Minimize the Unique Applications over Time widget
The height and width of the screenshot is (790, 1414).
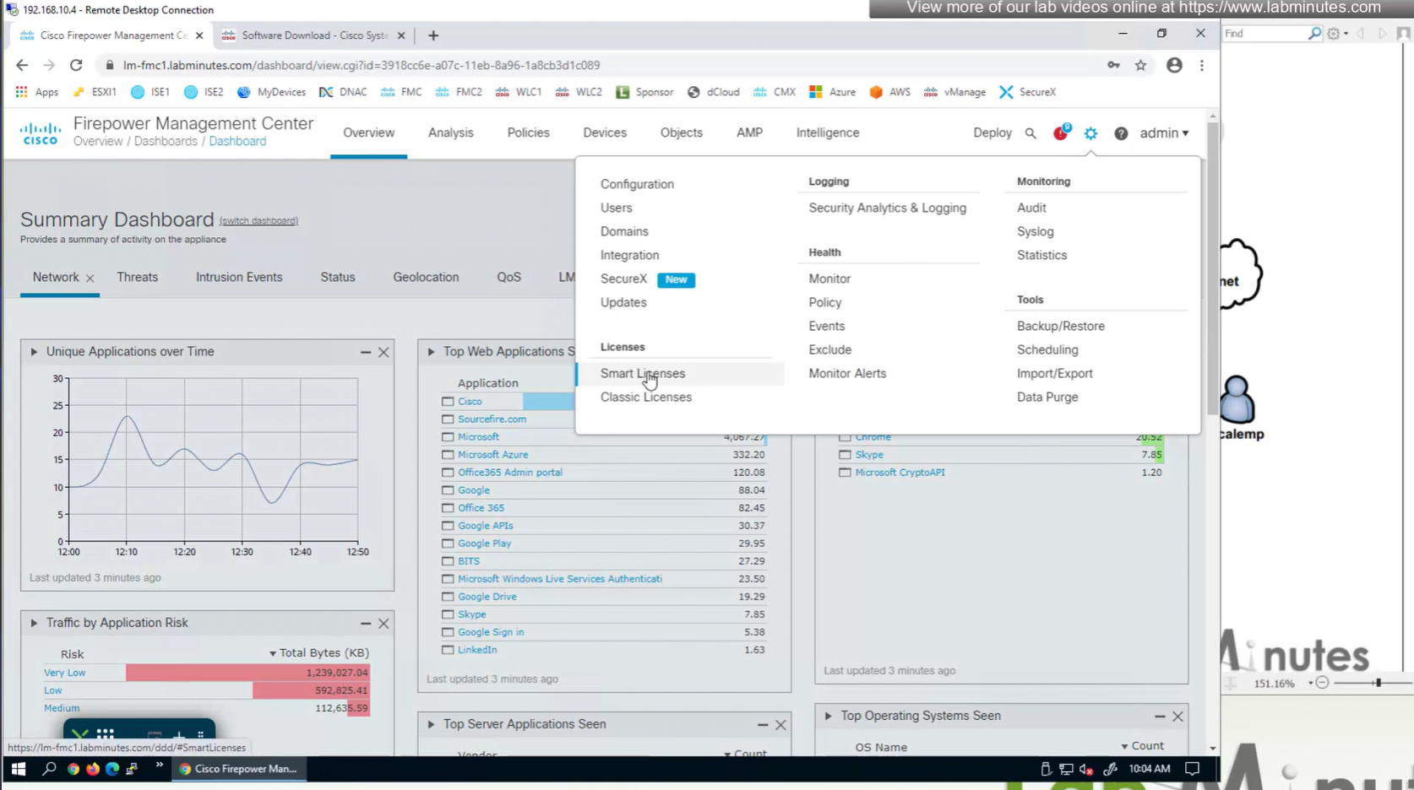tap(366, 352)
